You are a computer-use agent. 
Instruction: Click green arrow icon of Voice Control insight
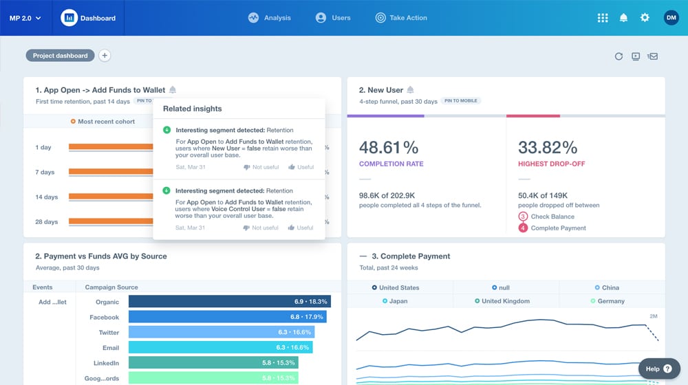tap(166, 190)
